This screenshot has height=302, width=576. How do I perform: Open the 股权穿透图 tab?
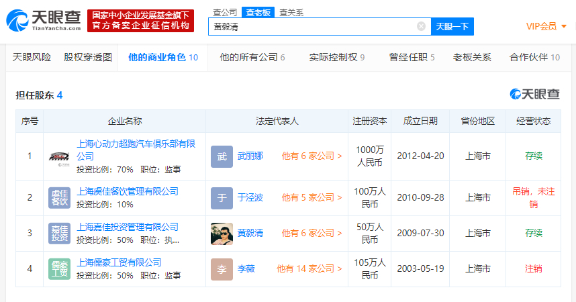click(88, 57)
